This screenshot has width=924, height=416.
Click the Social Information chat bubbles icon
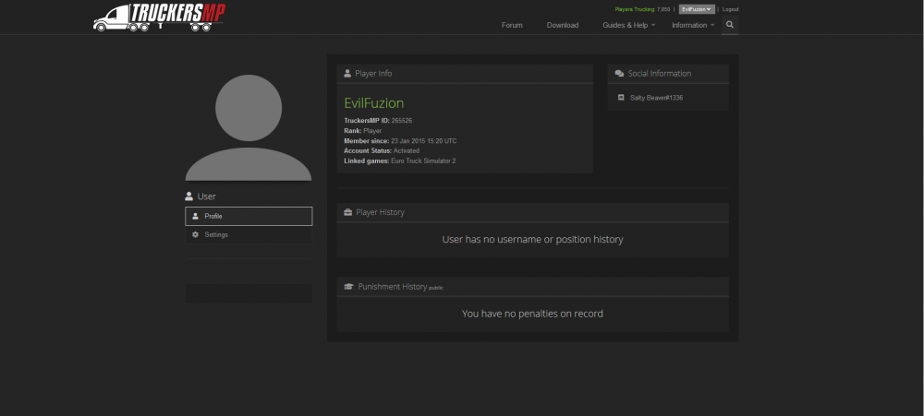coord(619,74)
